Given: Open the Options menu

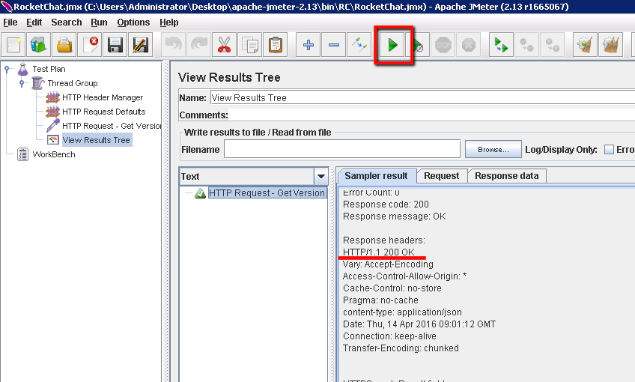Looking at the screenshot, I should (133, 22).
